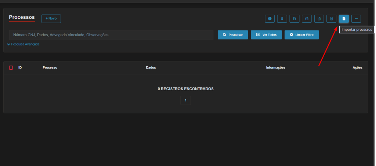
Task: Click the Ações column header
Action: [358, 68]
